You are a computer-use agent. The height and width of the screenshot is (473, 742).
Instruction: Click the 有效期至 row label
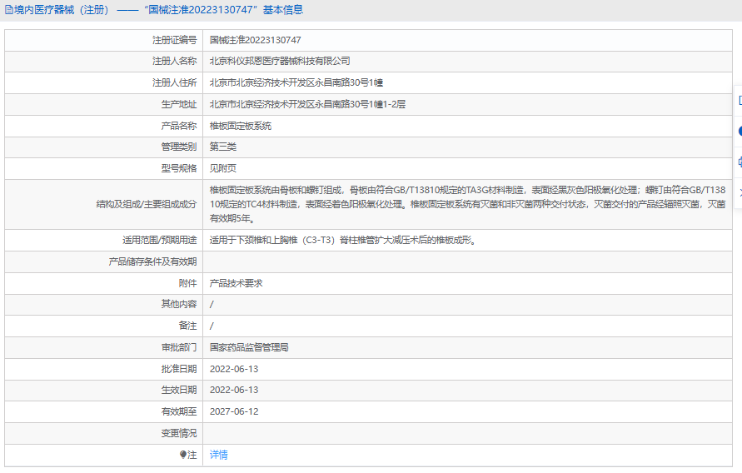(179, 411)
